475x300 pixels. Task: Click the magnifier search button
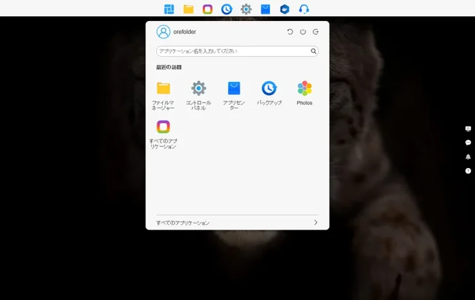313,51
